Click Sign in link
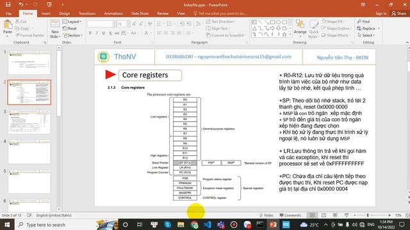 381,13
